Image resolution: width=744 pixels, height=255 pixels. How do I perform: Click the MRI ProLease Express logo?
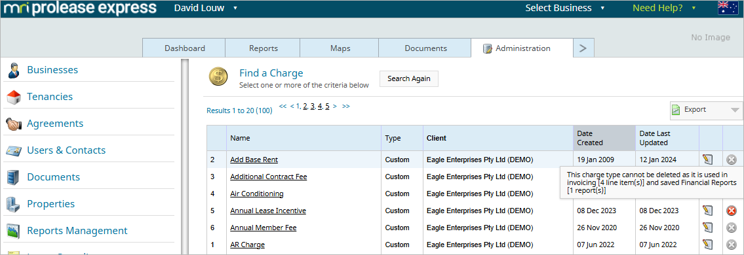[80, 8]
